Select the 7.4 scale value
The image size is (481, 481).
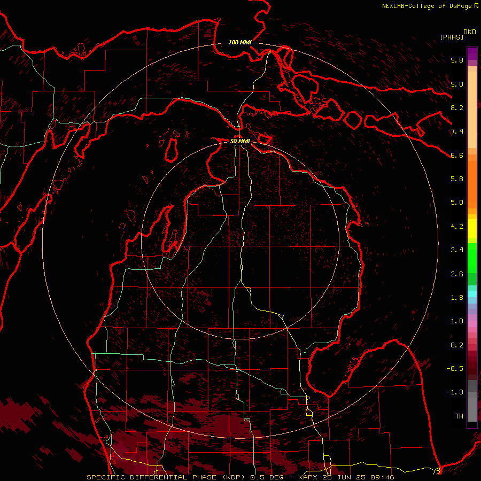coord(457,131)
